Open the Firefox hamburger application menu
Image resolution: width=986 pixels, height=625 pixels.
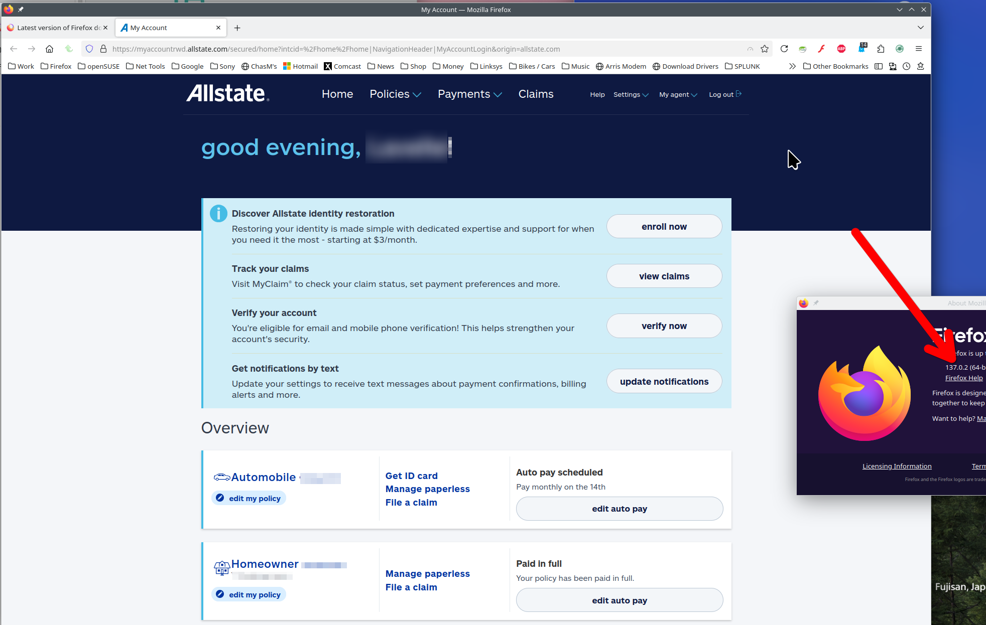(919, 49)
